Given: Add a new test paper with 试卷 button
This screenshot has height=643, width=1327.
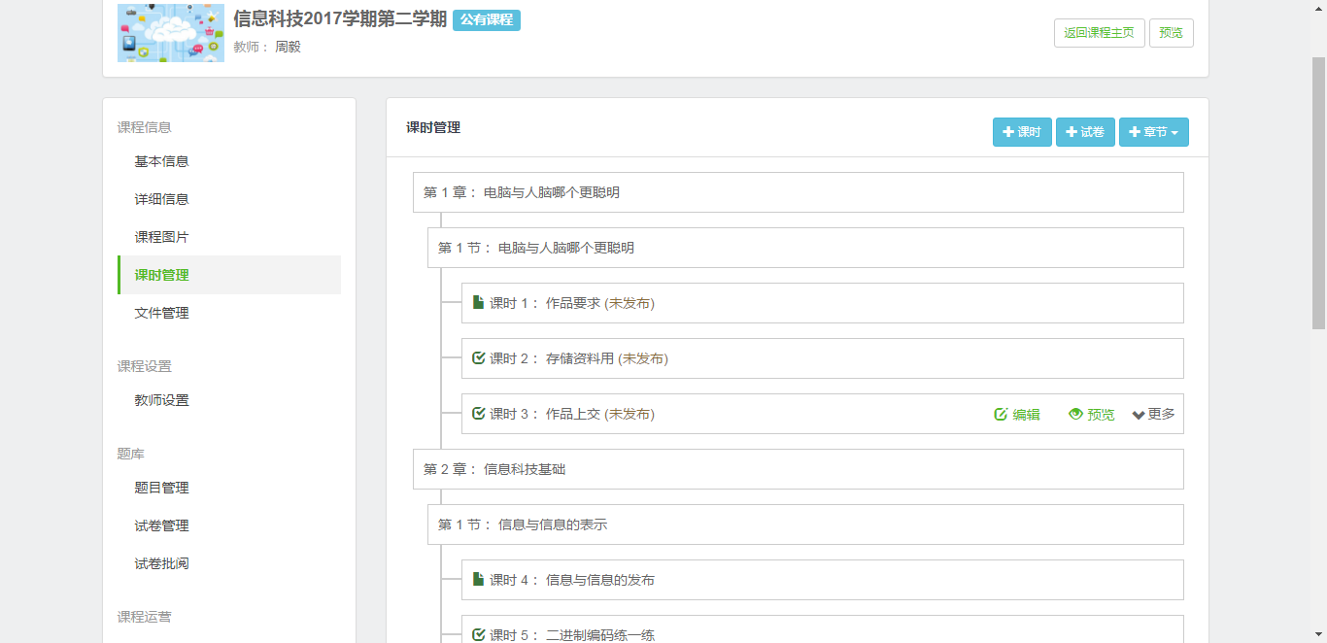Looking at the screenshot, I should (x=1085, y=132).
